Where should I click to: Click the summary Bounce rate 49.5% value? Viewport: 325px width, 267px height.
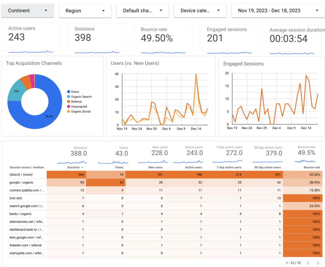[x=307, y=153]
